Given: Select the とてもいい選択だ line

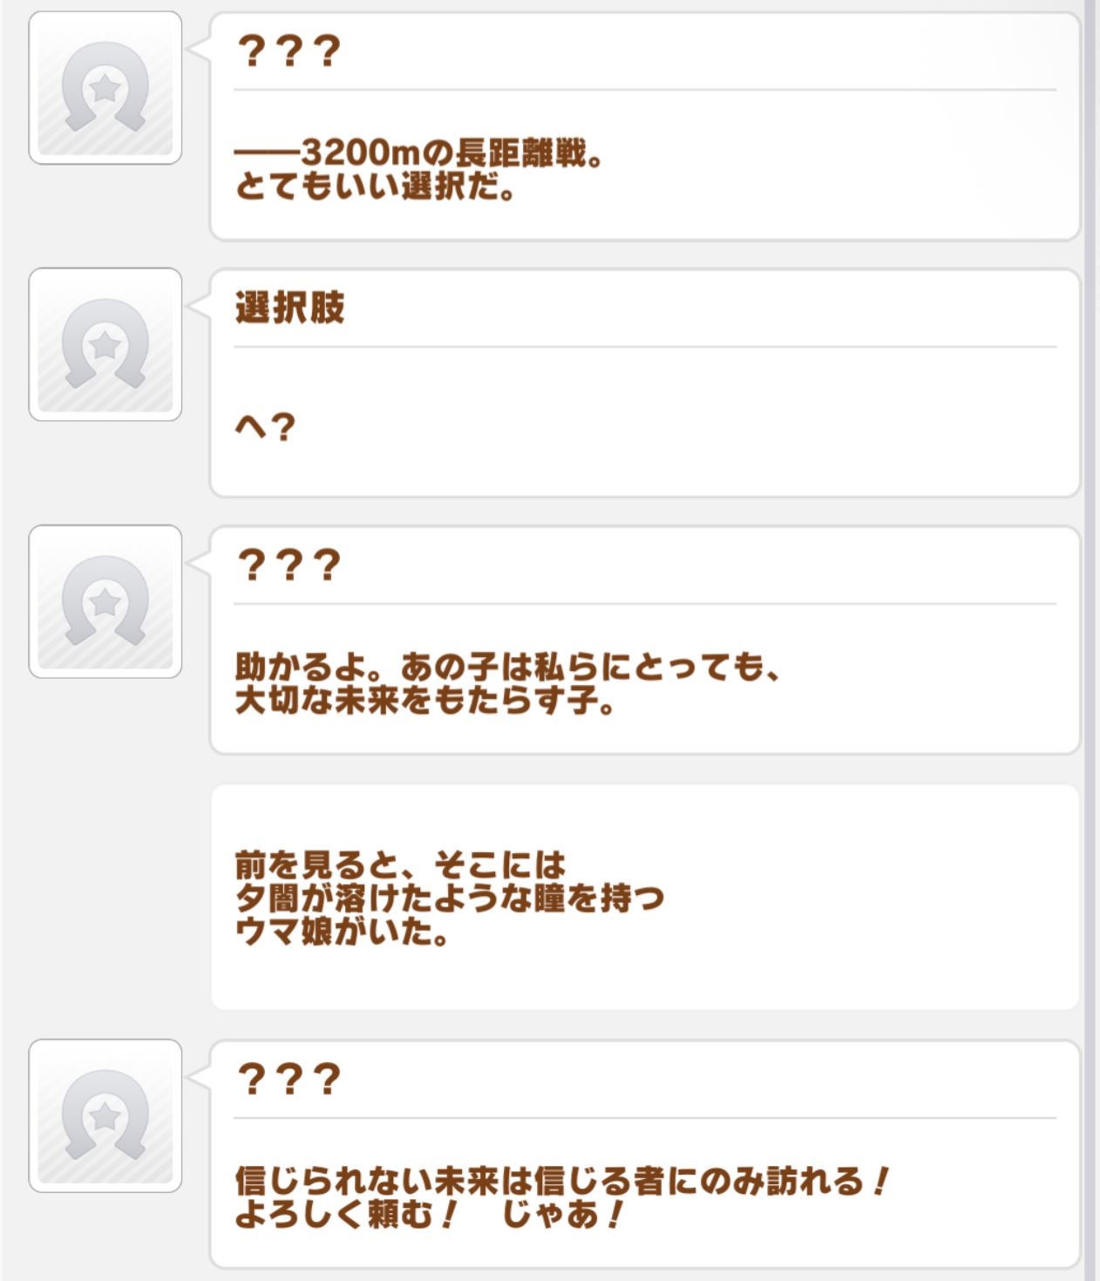Looking at the screenshot, I should 376,187.
